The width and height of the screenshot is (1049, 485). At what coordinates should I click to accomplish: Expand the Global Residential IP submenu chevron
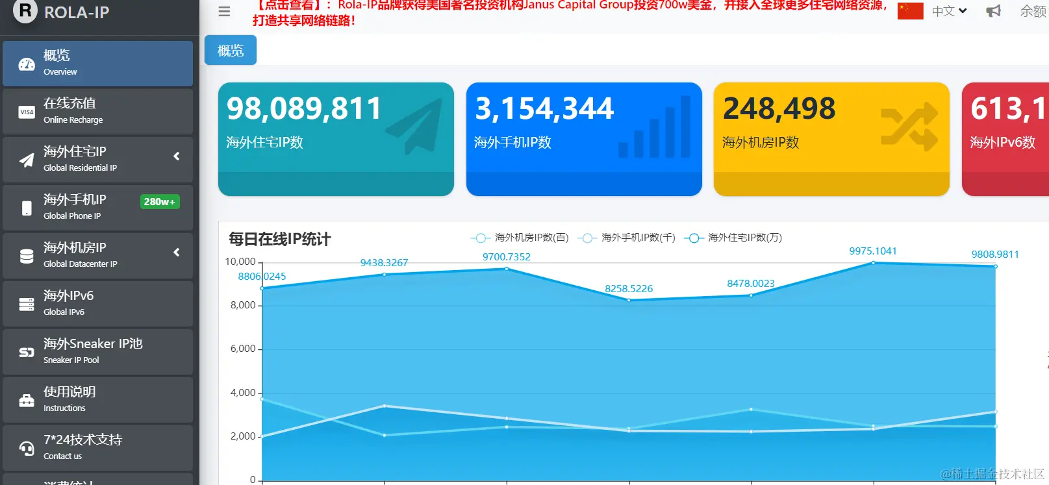pyautogui.click(x=177, y=156)
